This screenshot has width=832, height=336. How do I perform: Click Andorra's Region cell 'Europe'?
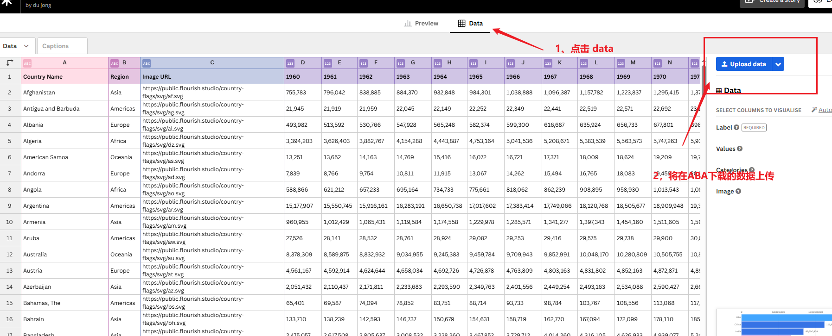(x=124, y=173)
